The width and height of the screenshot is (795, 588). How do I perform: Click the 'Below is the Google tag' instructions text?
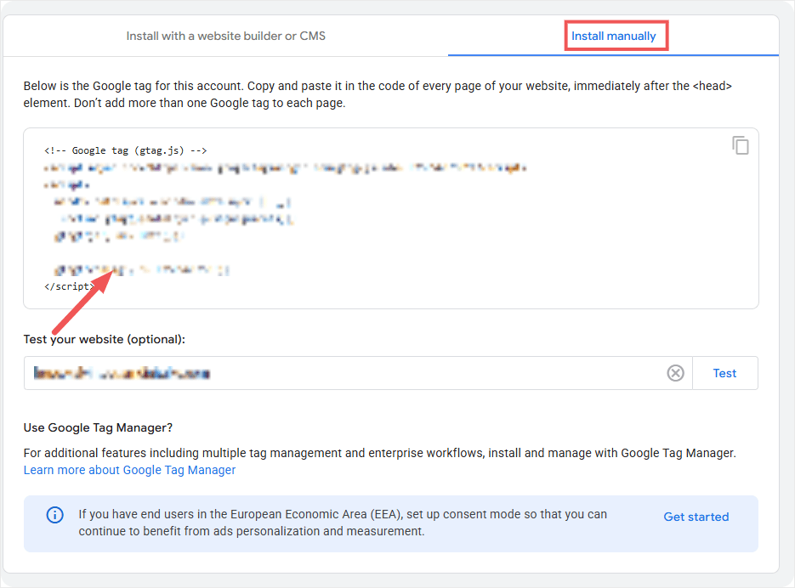[378, 94]
